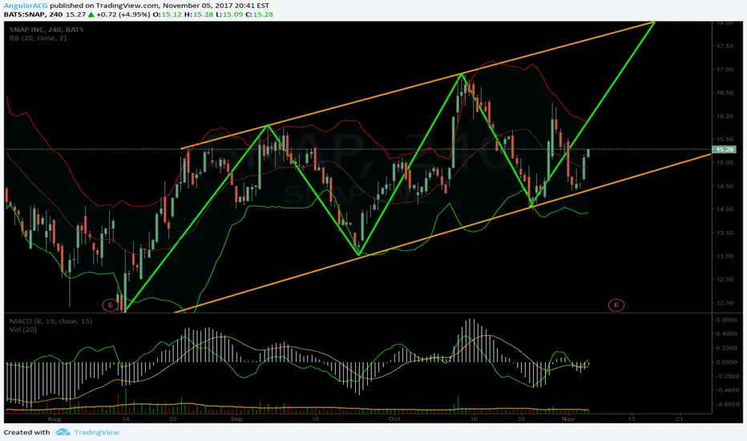Click the H:15.28 high value

tap(199, 14)
